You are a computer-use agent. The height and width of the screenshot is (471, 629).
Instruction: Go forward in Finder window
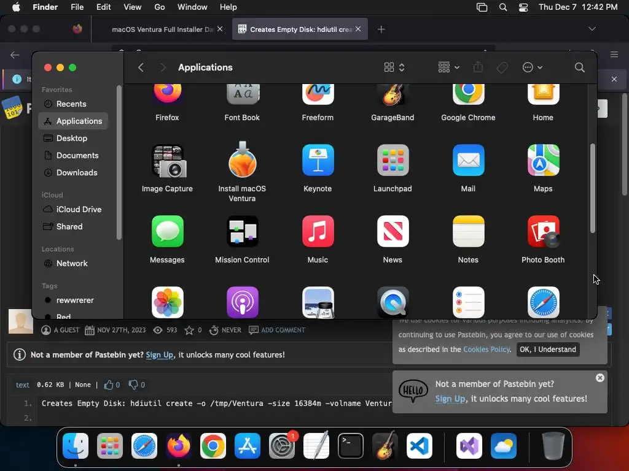point(163,67)
